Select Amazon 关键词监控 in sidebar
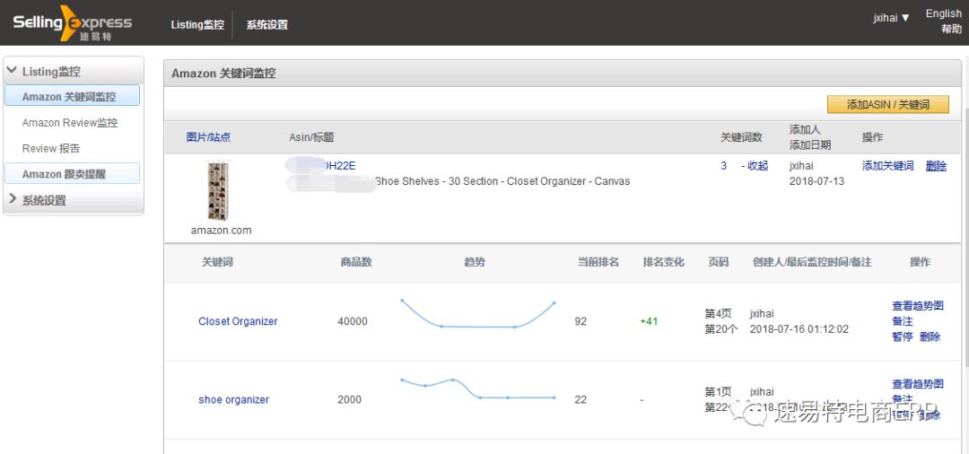The width and height of the screenshot is (969, 454). (x=72, y=96)
